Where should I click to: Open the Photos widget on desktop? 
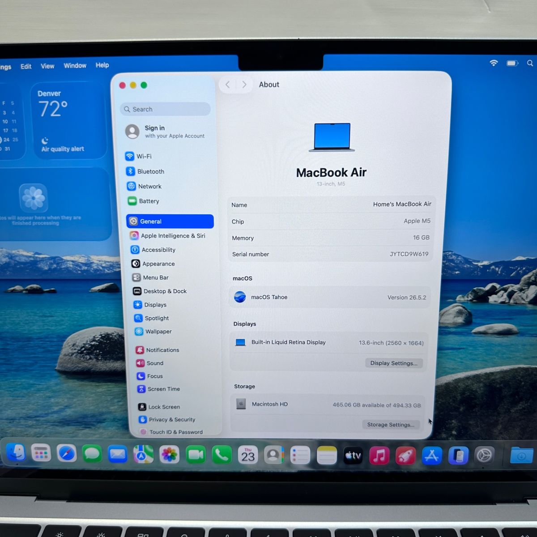tap(55, 204)
